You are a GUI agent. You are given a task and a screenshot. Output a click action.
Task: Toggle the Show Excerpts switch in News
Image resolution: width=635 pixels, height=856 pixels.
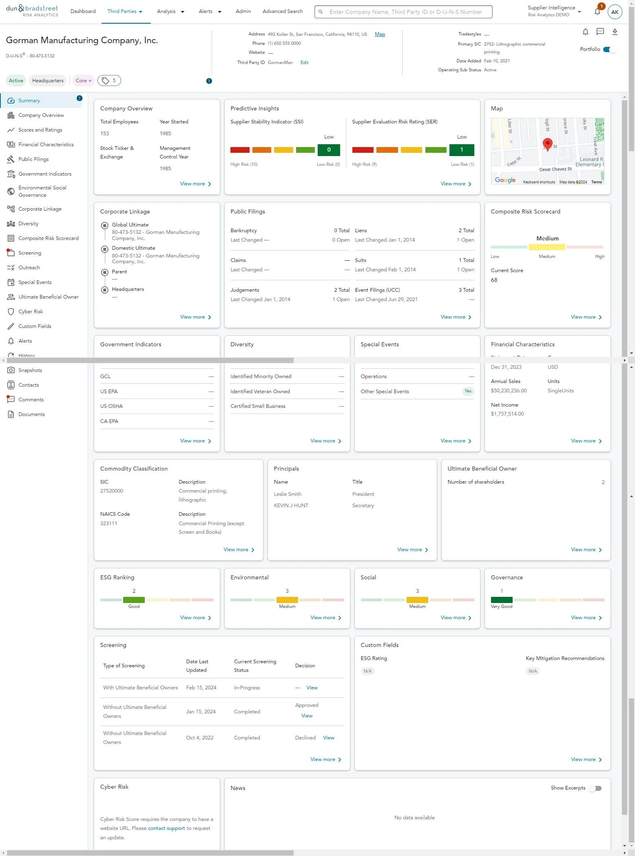[595, 788]
